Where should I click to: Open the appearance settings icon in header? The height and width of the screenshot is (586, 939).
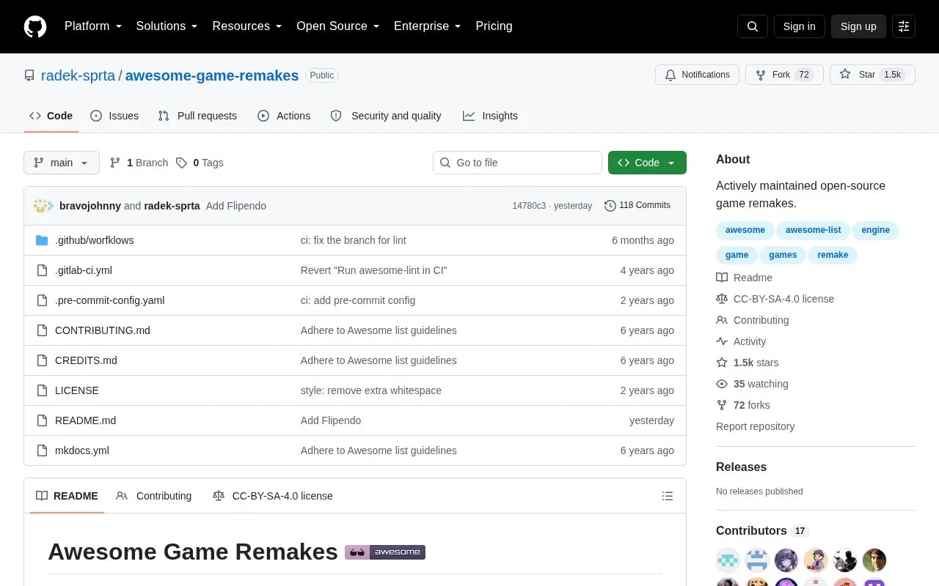click(x=904, y=26)
